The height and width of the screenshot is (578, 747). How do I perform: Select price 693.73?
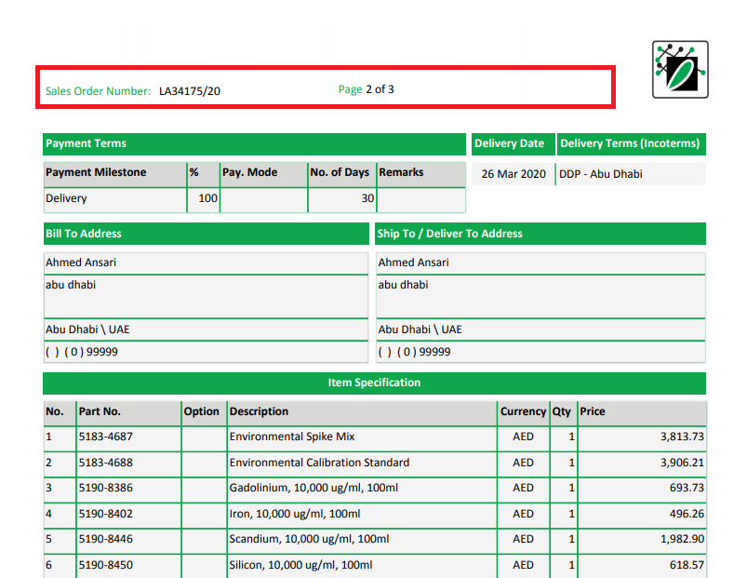coord(687,488)
